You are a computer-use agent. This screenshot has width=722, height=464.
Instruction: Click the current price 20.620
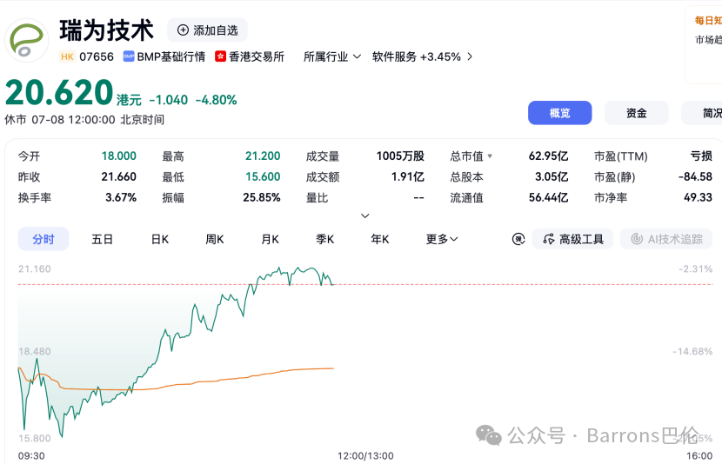coord(59,92)
